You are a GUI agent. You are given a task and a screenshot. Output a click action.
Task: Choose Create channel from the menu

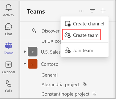point(85,24)
